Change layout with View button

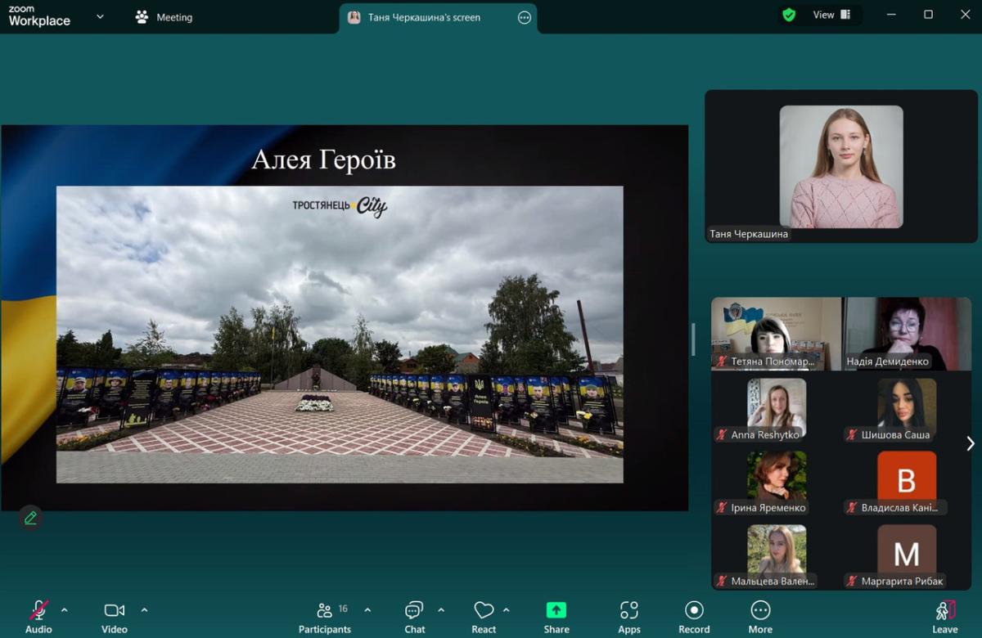[831, 15]
